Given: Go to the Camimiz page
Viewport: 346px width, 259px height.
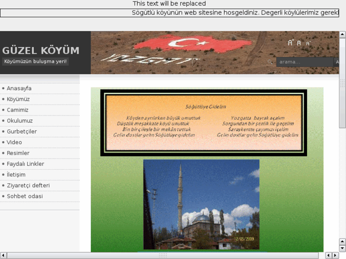Looking at the screenshot, I should point(18,110).
